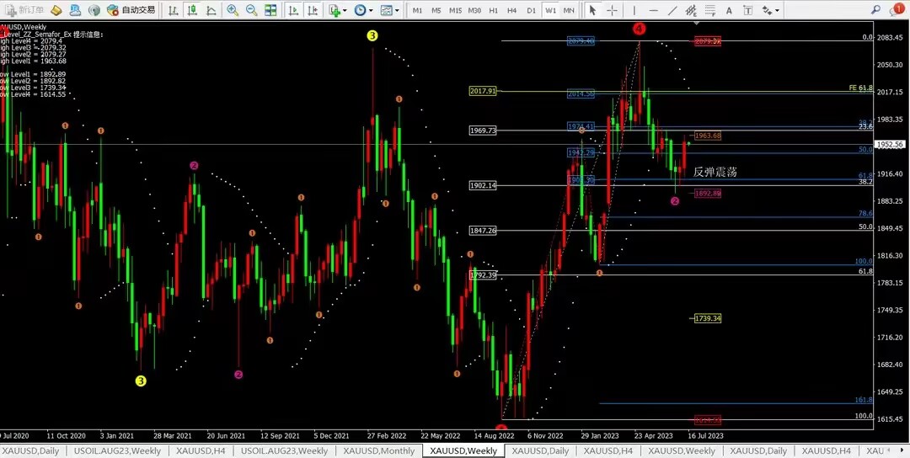Viewport: 910px width, 458px height.
Task: Select the vertical line drawing tool
Action: coord(634,10)
